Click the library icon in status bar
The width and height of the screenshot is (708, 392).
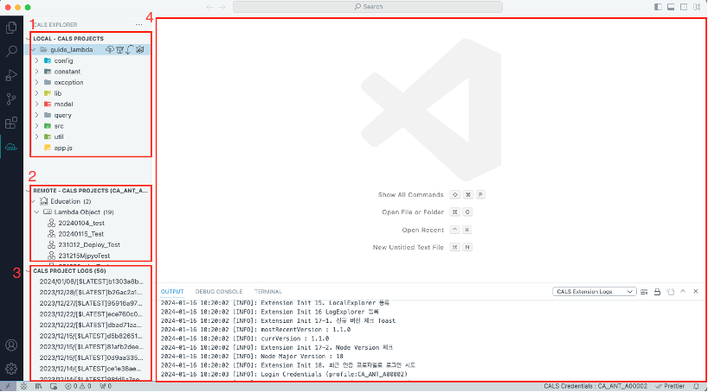coord(38,387)
